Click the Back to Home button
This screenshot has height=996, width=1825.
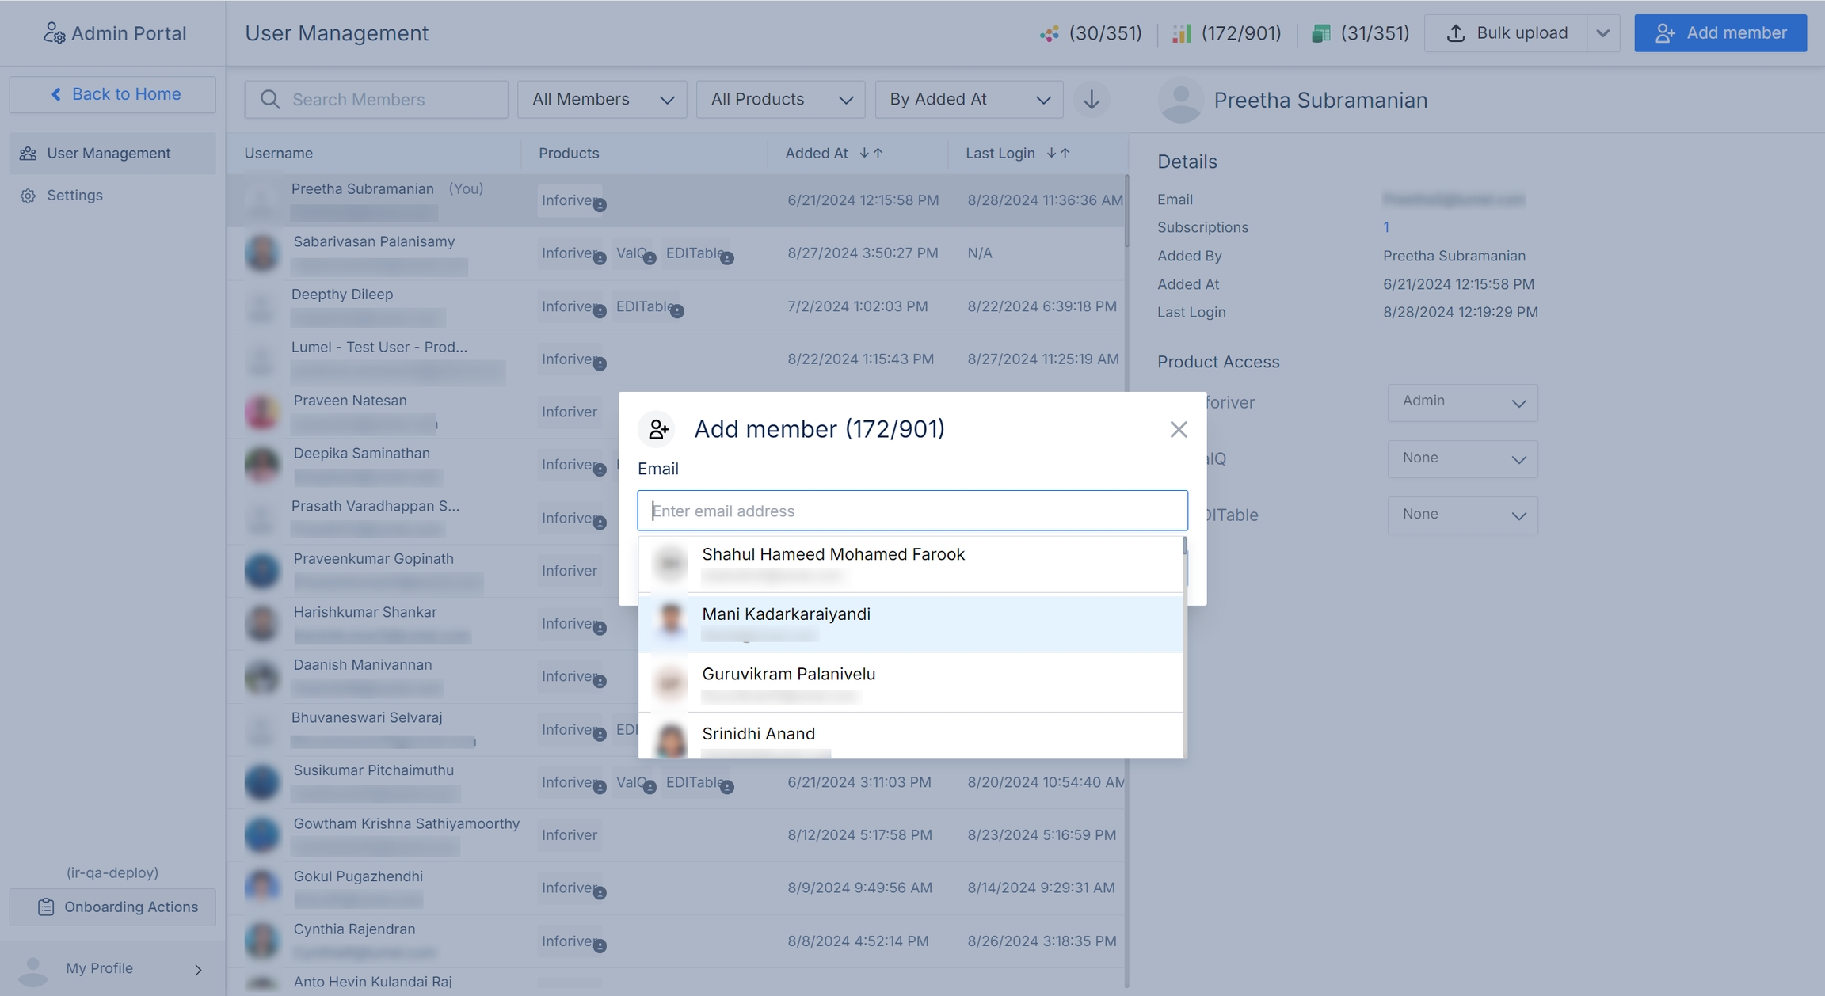coord(112,94)
